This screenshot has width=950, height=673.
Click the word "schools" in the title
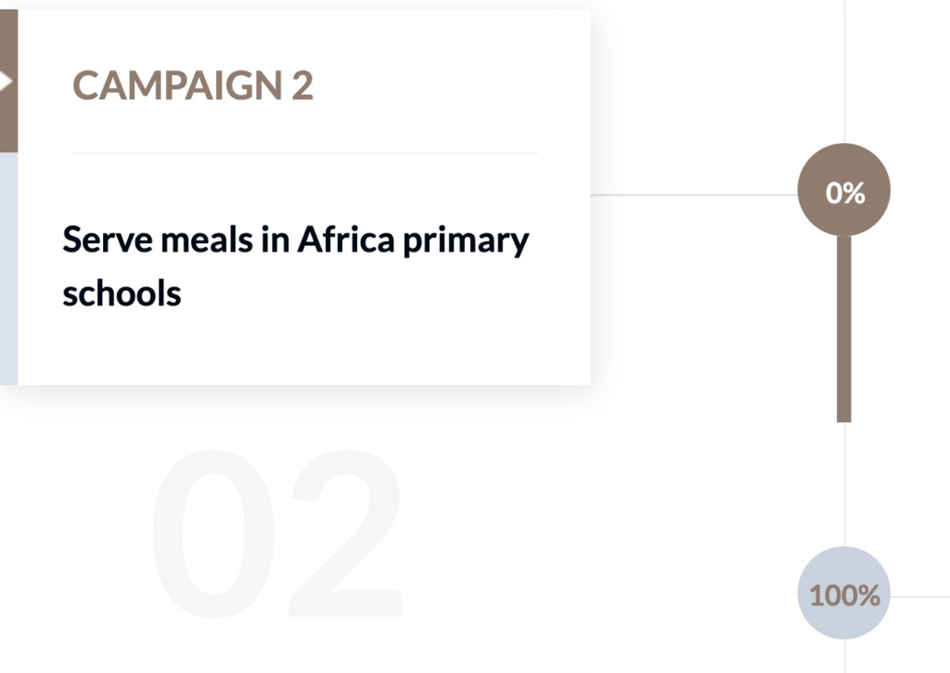click(122, 292)
